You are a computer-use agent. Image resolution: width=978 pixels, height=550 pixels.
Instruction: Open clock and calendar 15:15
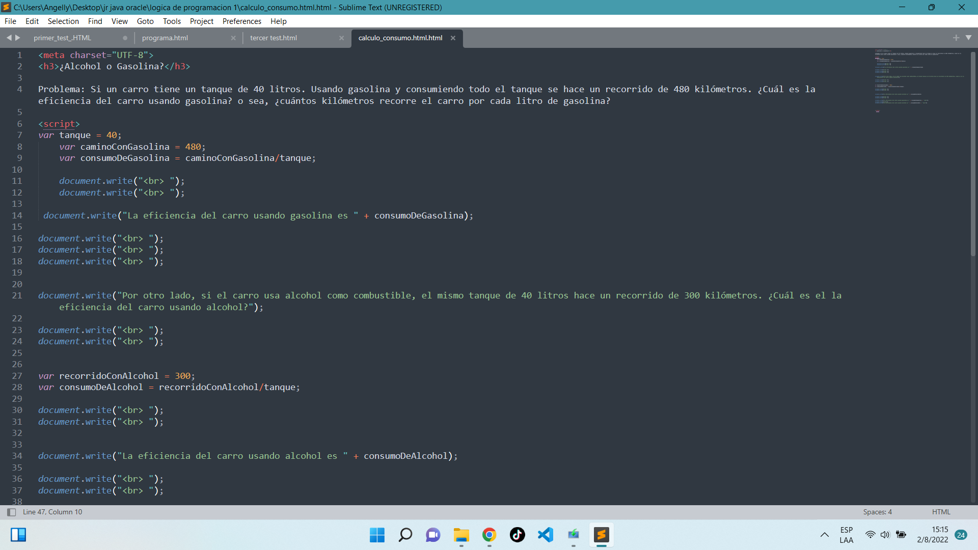(933, 535)
